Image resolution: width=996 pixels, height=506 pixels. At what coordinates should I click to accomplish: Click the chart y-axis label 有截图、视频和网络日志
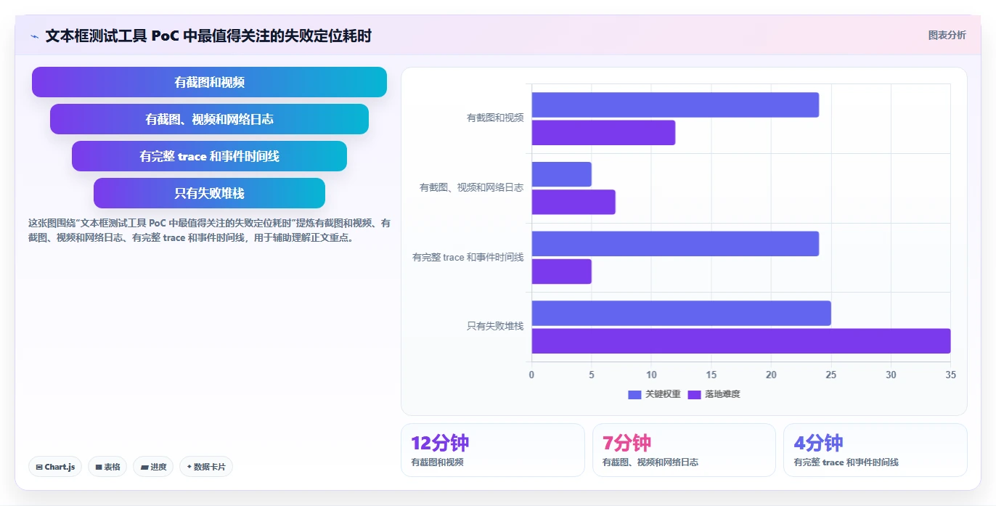click(x=471, y=187)
